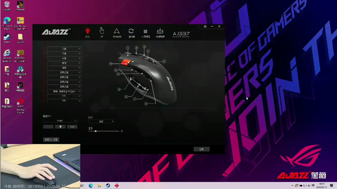This screenshot has width=337, height=189.
Task: Open the lighting tab with the red bulb icon
Action: tap(88, 32)
